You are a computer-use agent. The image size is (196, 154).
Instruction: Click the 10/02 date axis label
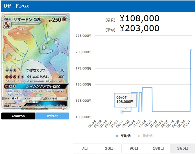(126, 124)
